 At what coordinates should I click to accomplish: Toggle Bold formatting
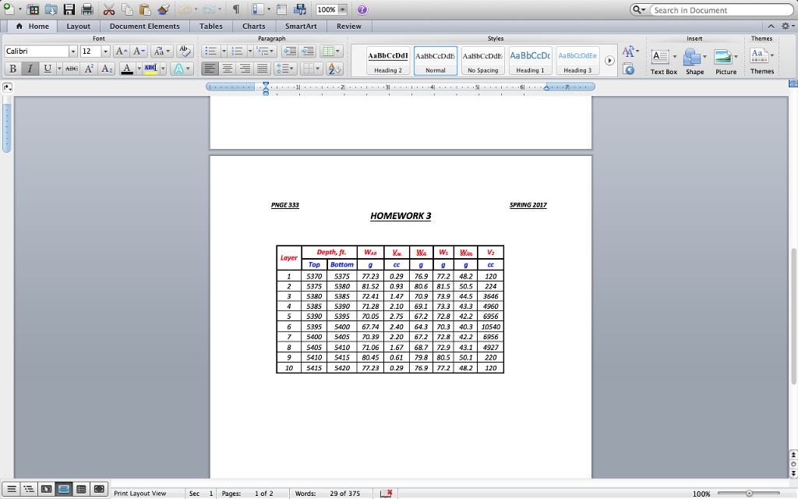coord(12,69)
